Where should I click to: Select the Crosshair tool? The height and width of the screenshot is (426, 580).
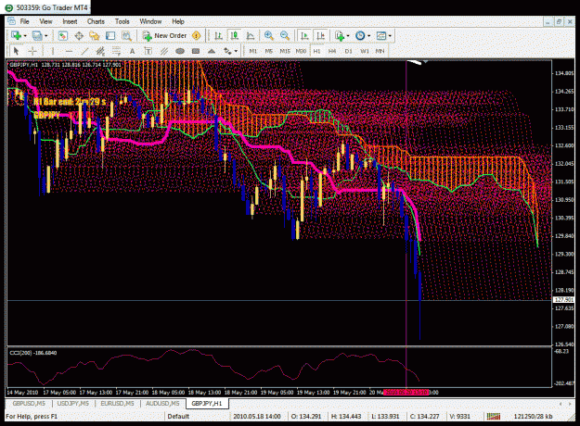(32, 51)
